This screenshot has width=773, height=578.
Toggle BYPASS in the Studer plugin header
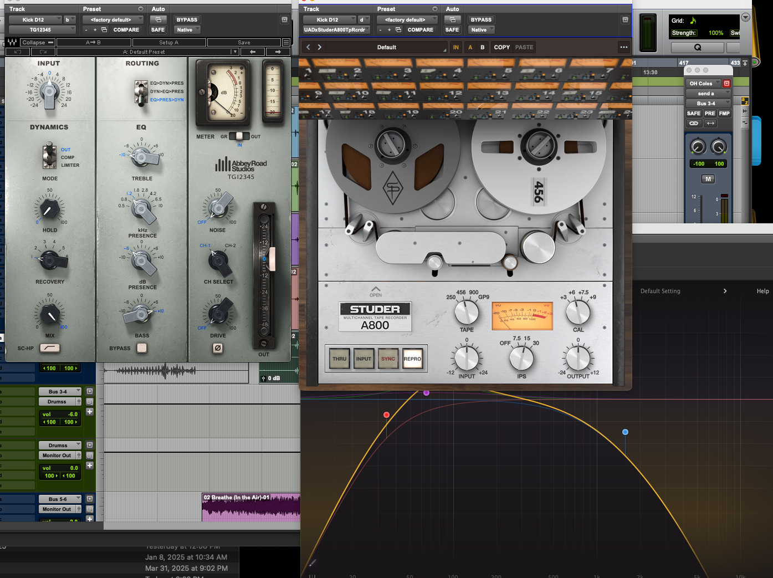pyautogui.click(x=481, y=19)
